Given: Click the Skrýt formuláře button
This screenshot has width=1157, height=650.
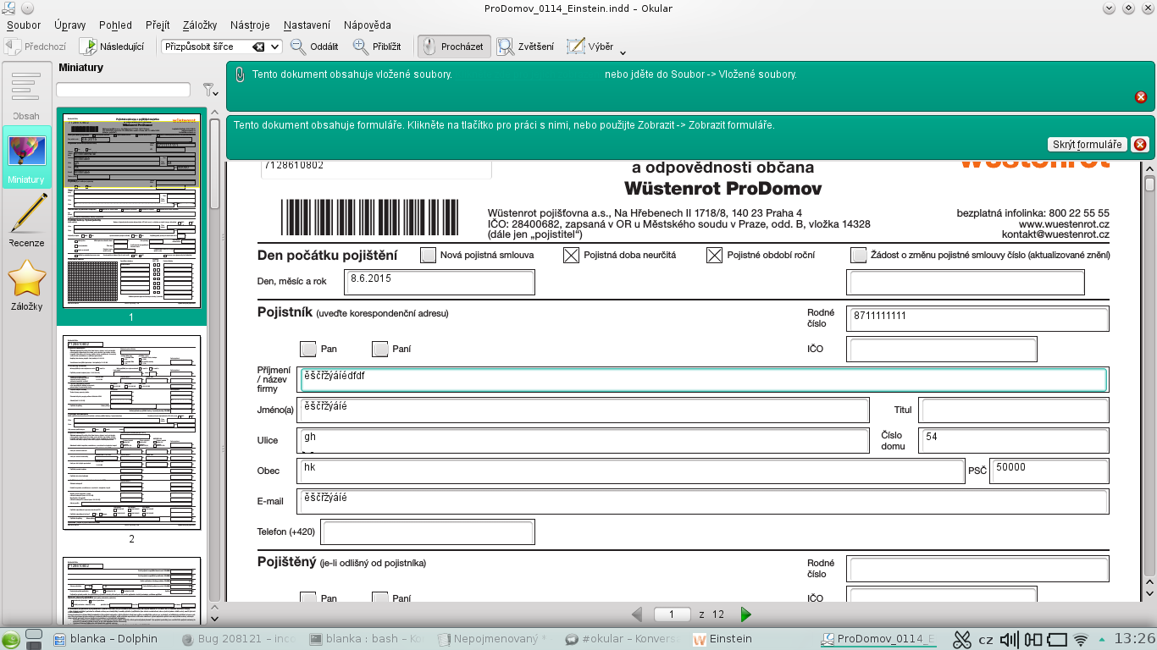Looking at the screenshot, I should (x=1088, y=145).
